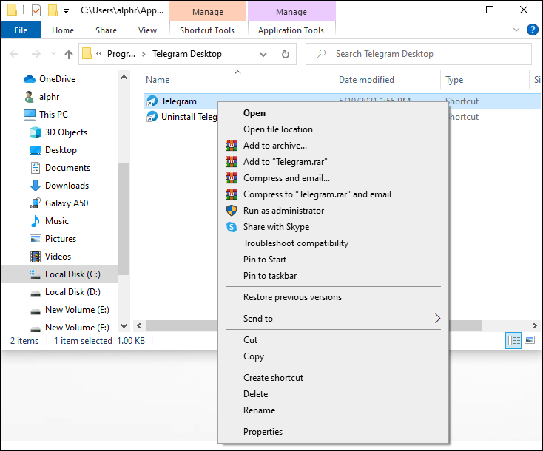Screen dimensions: 543x451
Task: Click the WinRAR icon beside Add to "Telegram.rar"
Action: 232,162
